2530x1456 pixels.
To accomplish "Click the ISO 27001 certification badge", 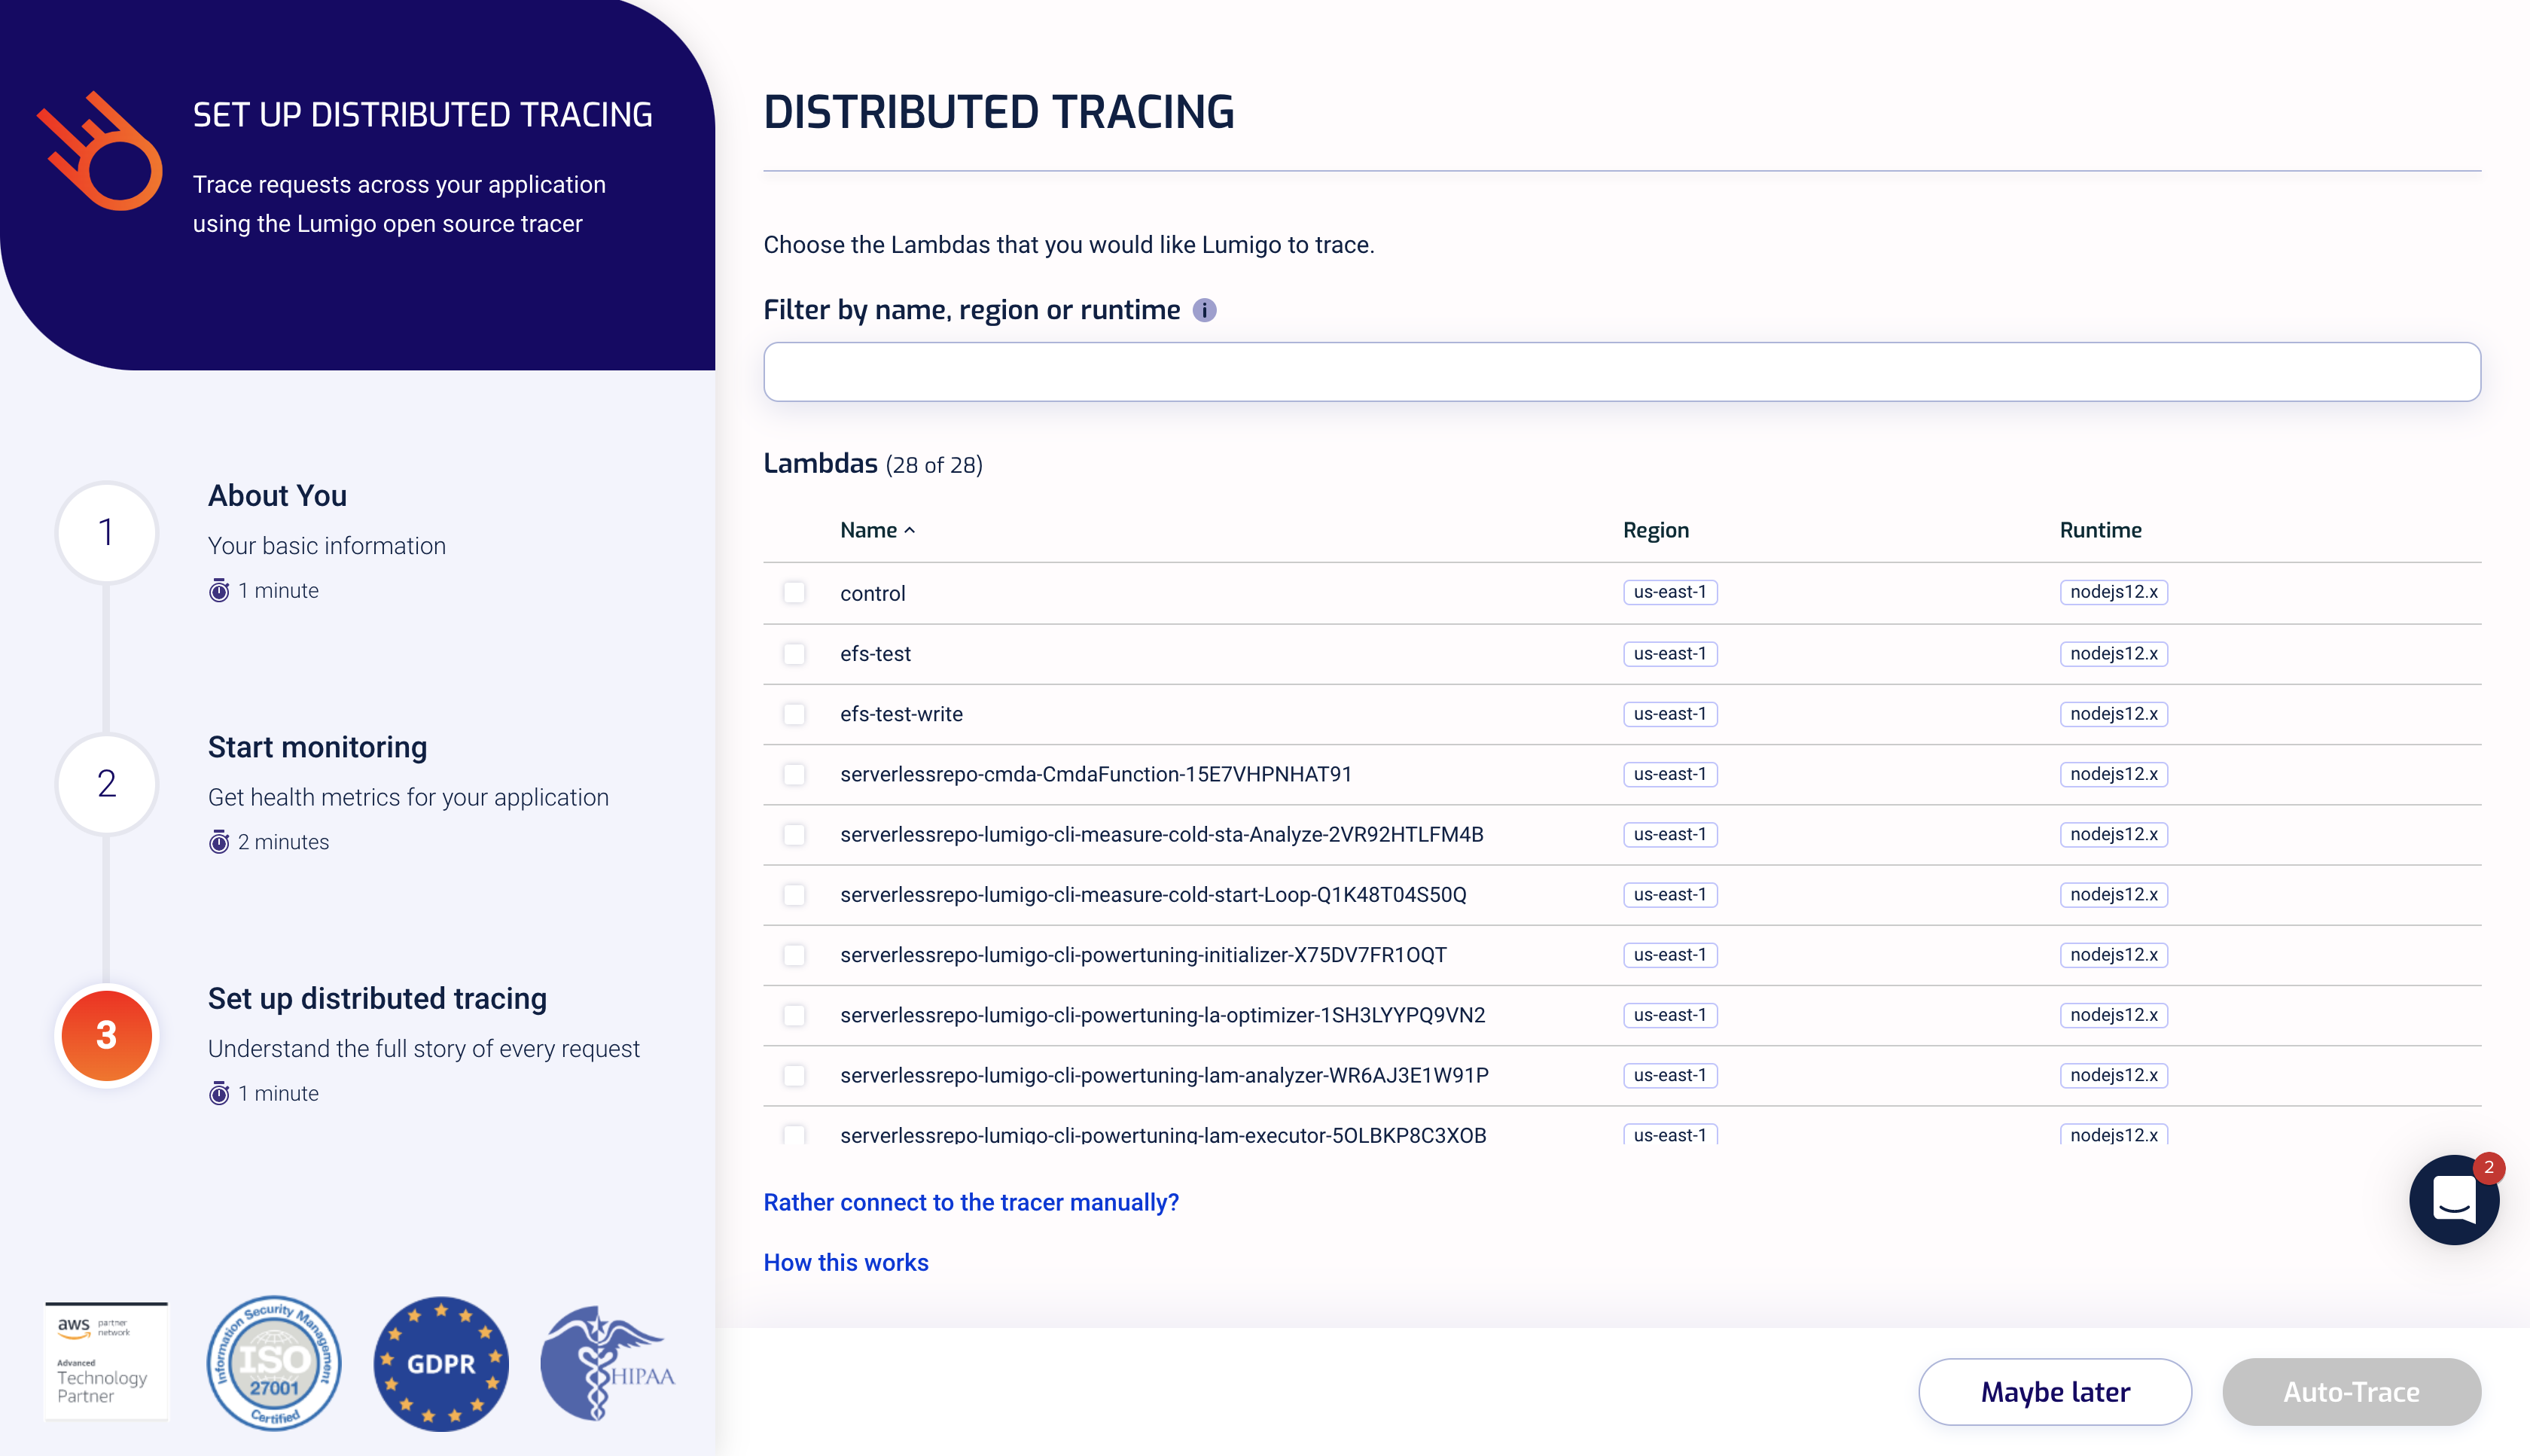I will point(273,1363).
